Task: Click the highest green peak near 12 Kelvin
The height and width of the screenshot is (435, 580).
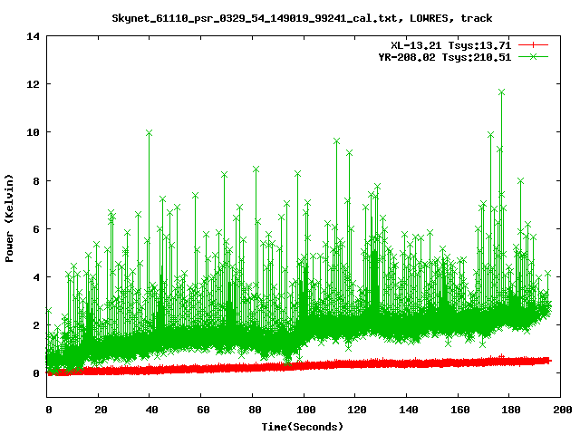Action: (501, 92)
